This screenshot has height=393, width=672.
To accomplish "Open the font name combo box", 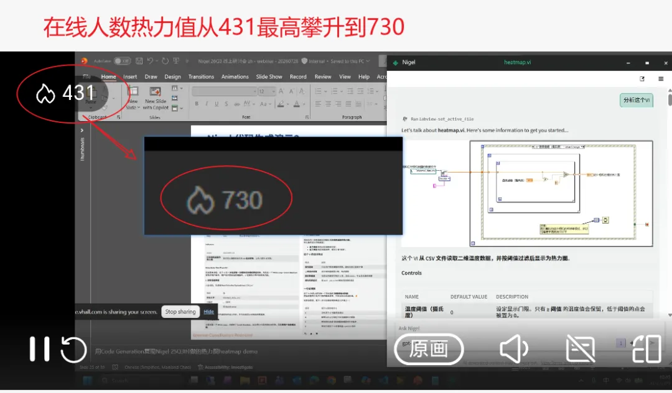I will (x=224, y=91).
